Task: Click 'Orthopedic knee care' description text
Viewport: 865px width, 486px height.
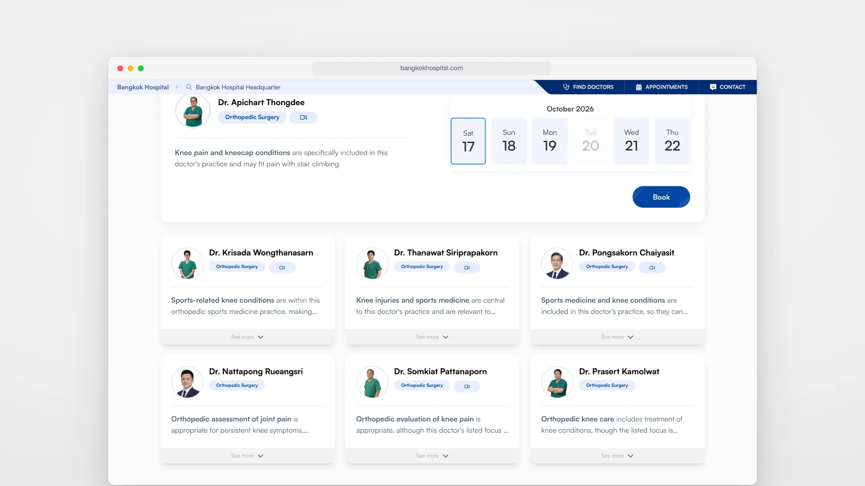Action: click(x=578, y=419)
